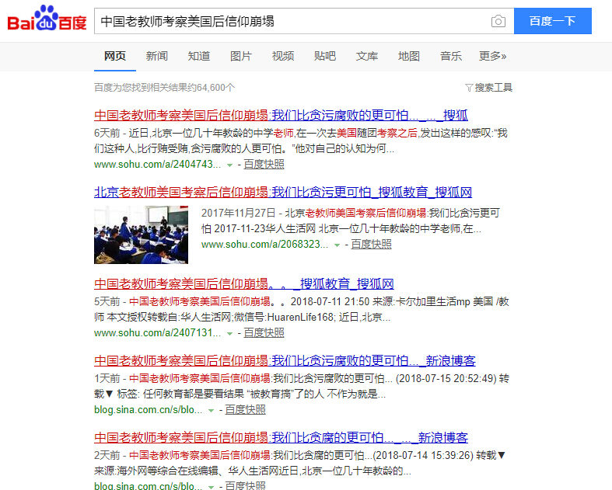Viewport: 612px width, 490px height.
Task: Click snippet text starting 2天前
Action: (x=300, y=463)
